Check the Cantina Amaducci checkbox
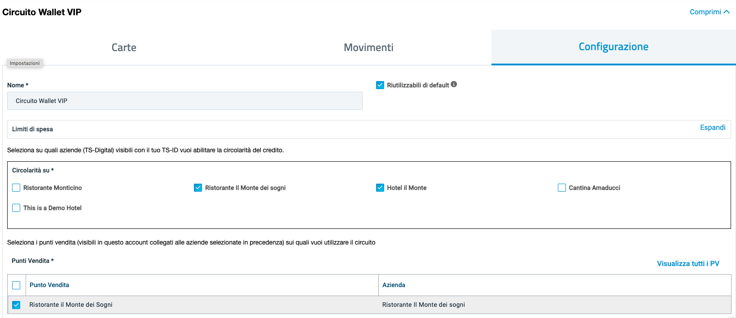Viewport: 736px width, 318px height. coord(562,188)
